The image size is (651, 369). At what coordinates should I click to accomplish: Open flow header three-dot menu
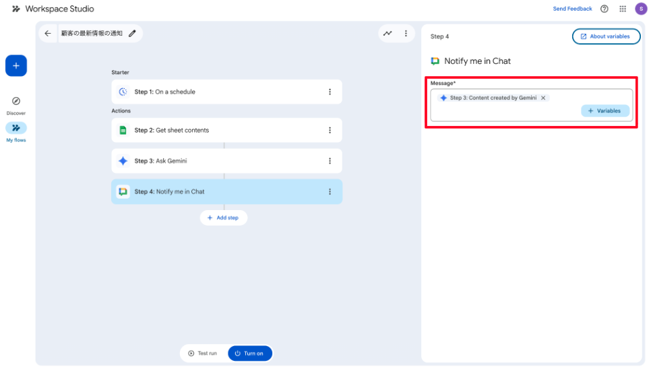click(x=406, y=34)
